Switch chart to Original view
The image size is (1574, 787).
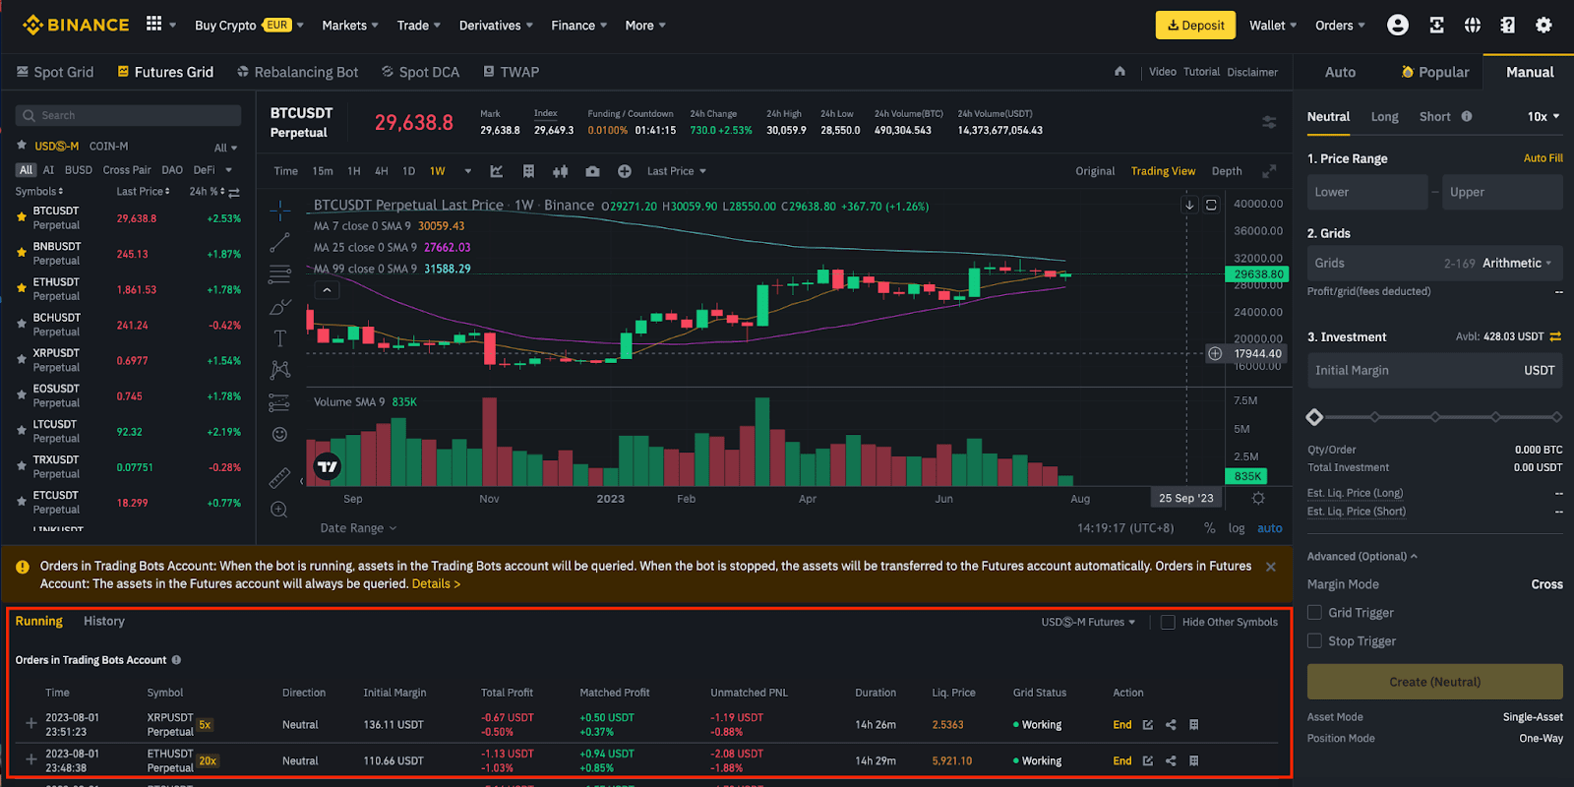[x=1095, y=171]
